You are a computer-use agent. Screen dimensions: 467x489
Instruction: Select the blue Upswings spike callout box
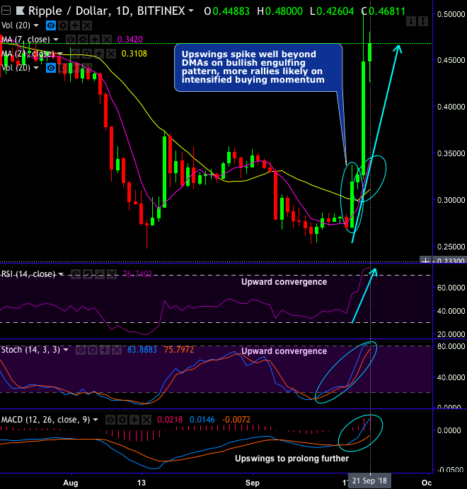click(x=258, y=68)
